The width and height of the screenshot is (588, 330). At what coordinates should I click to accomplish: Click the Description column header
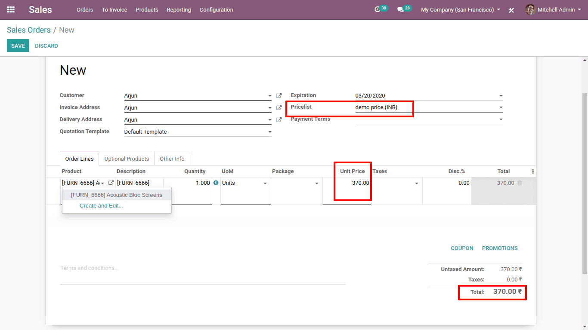(x=131, y=171)
